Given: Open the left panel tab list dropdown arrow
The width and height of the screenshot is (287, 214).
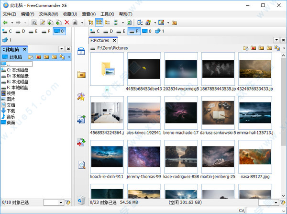Looking at the screenshot, I should (x=61, y=49).
